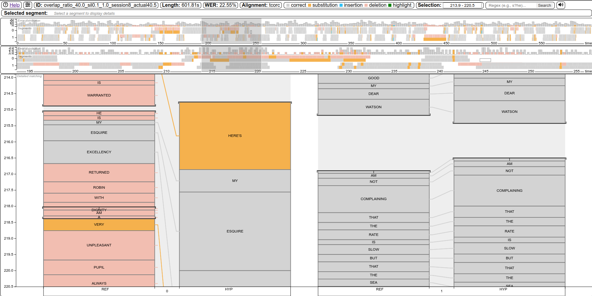This screenshot has height=296, width=592.
Task: Click the 450 mark on overview timeline
Action: (446, 43)
